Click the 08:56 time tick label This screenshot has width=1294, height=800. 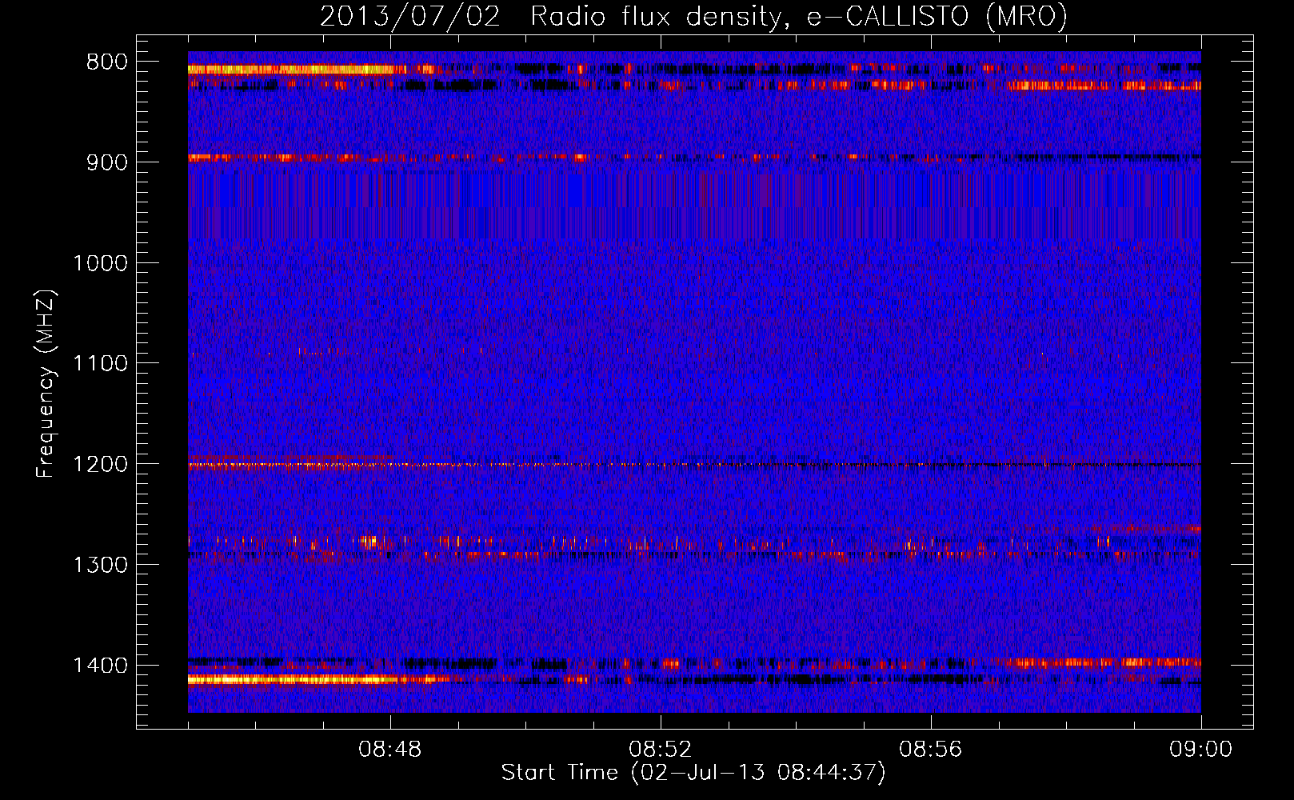click(x=931, y=750)
